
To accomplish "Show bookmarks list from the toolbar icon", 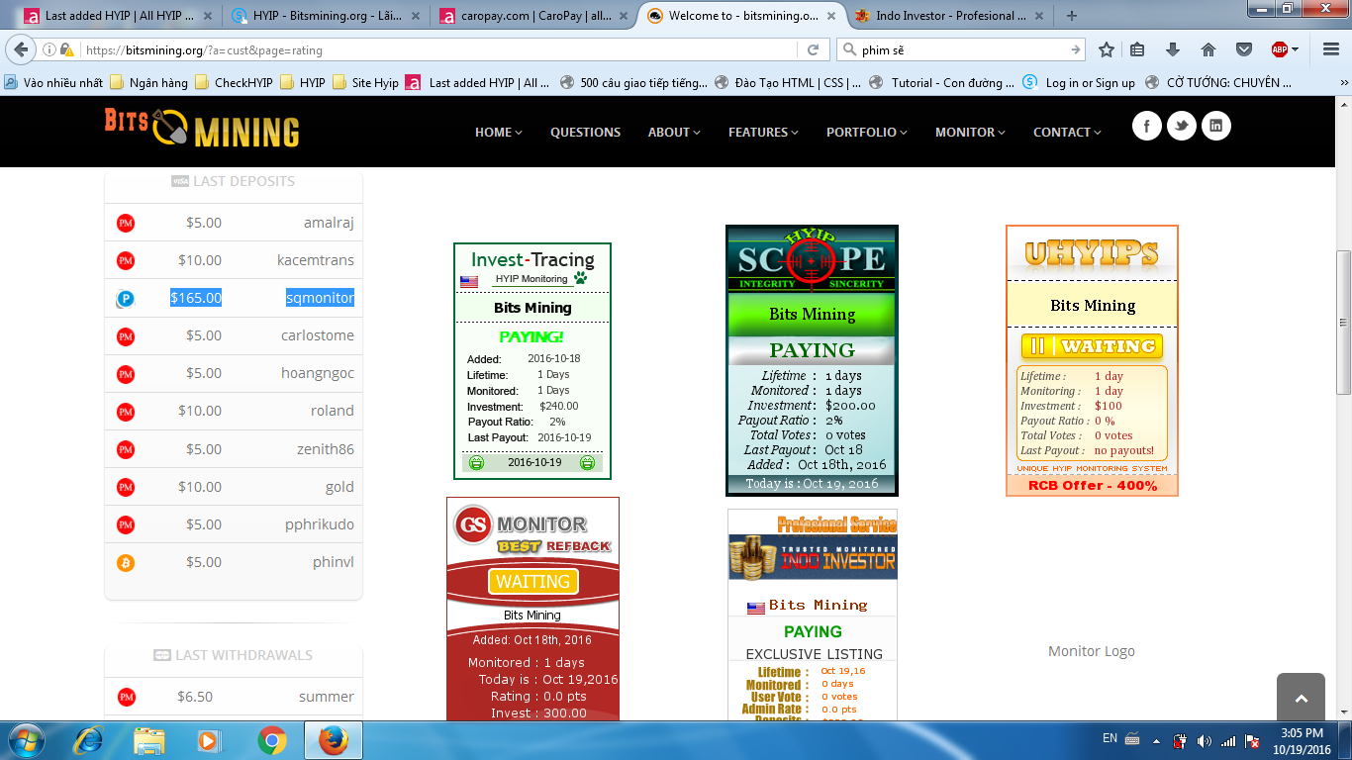I will coord(1137,49).
